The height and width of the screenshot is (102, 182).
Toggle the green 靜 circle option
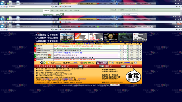point(44,63)
